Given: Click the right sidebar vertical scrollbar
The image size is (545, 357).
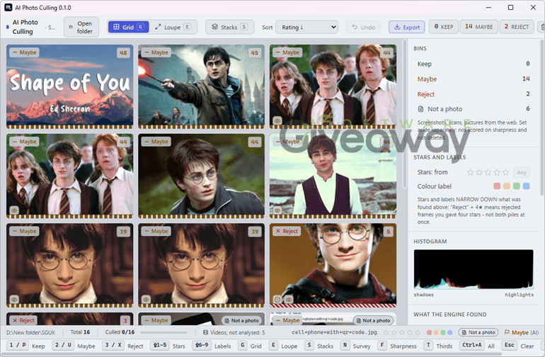Looking at the screenshot, I should [542, 118].
